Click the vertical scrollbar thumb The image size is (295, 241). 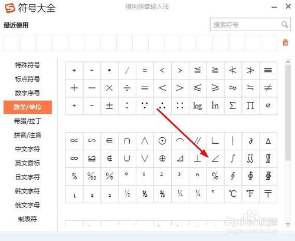point(288,112)
